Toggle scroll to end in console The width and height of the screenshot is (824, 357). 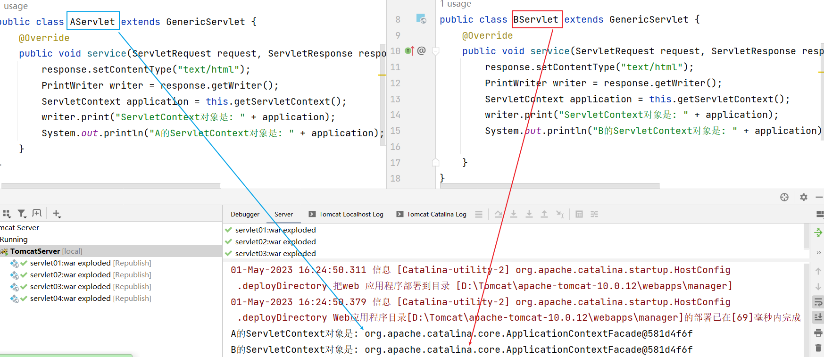tap(818, 317)
